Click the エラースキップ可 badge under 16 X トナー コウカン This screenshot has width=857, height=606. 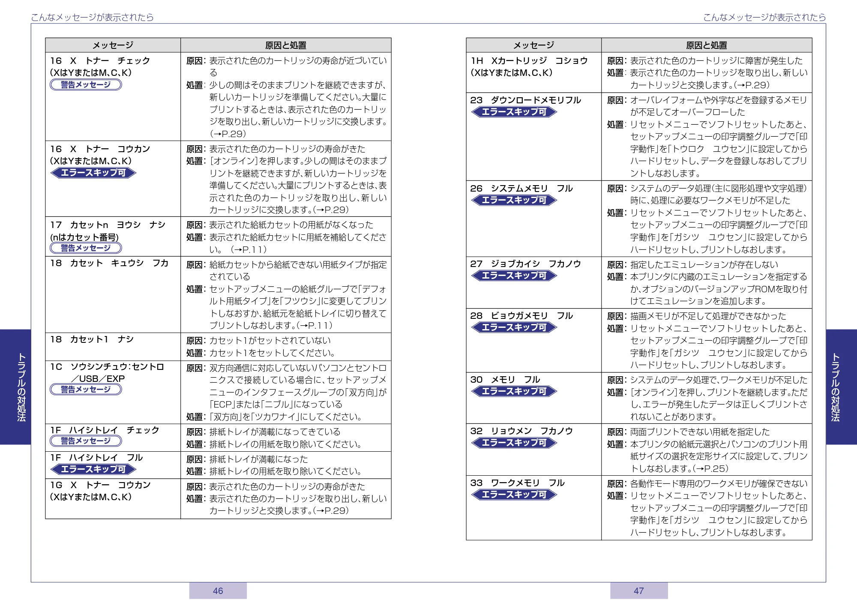[93, 173]
